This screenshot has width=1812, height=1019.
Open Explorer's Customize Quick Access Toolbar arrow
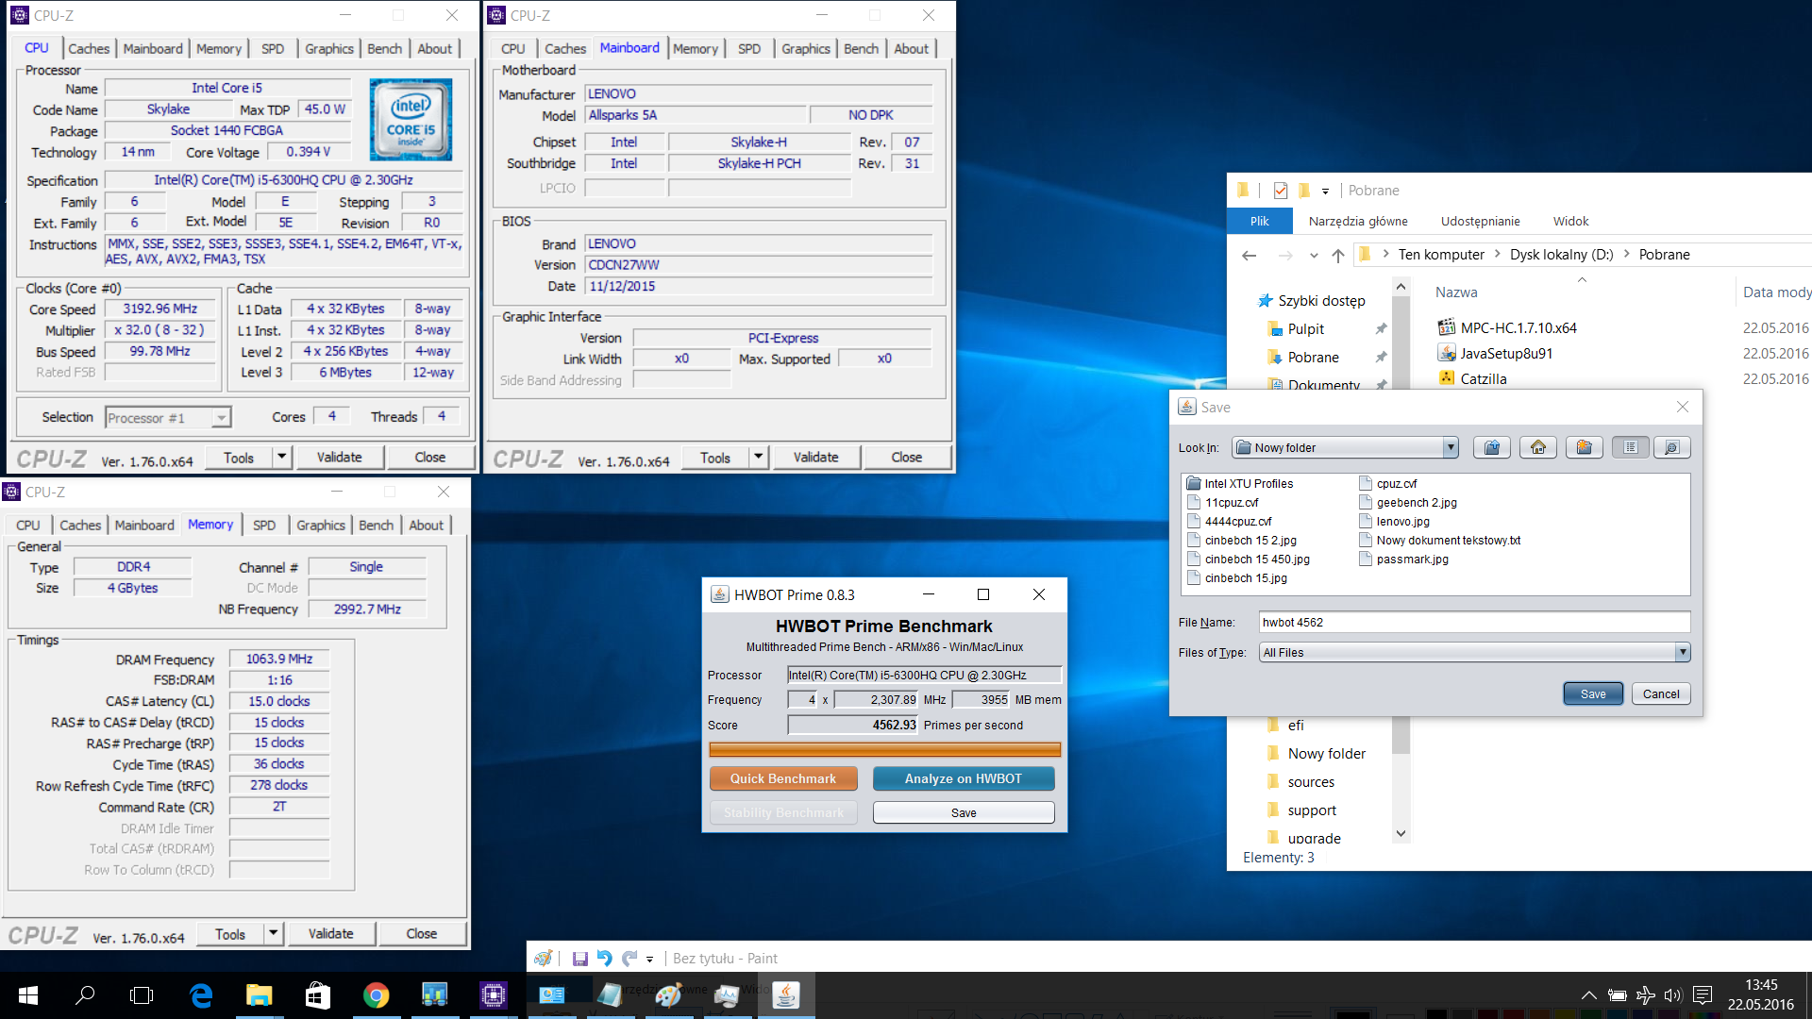(x=1325, y=192)
